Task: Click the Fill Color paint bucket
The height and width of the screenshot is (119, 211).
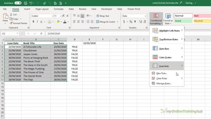Action: [58, 21]
